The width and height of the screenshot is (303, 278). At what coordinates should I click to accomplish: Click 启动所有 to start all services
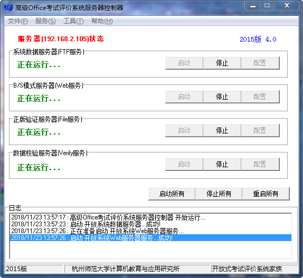[172, 194]
